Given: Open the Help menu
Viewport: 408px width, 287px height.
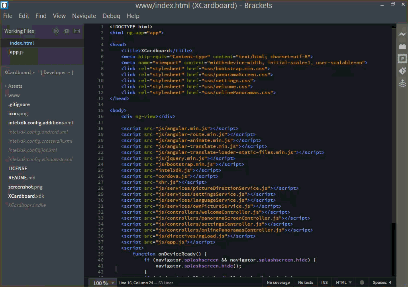Looking at the screenshot, I should point(133,16).
